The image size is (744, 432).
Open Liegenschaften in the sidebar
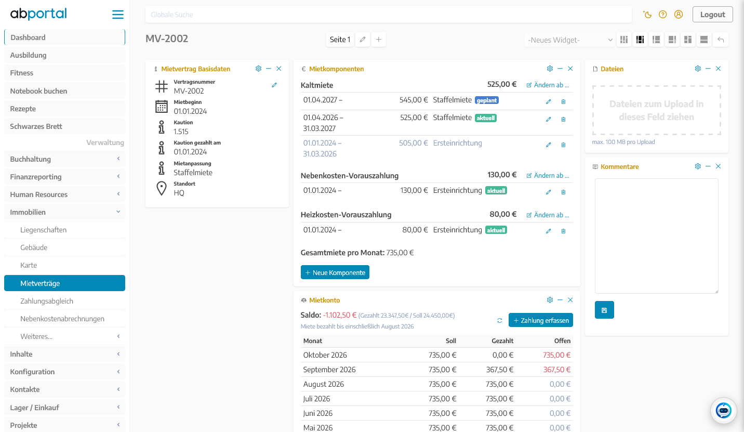pyautogui.click(x=64, y=230)
